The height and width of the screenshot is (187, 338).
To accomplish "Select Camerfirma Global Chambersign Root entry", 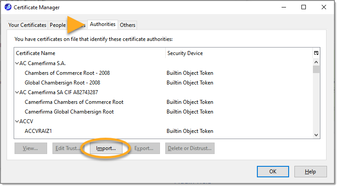I will click(69, 112).
